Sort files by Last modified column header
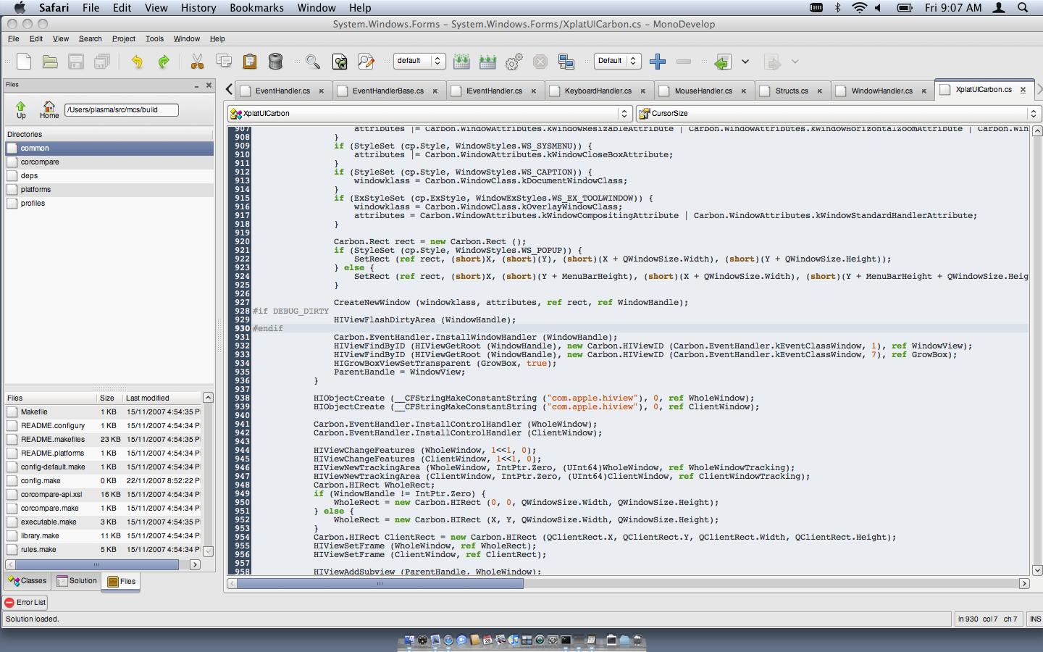Screen dimensions: 1043x652 [162, 398]
